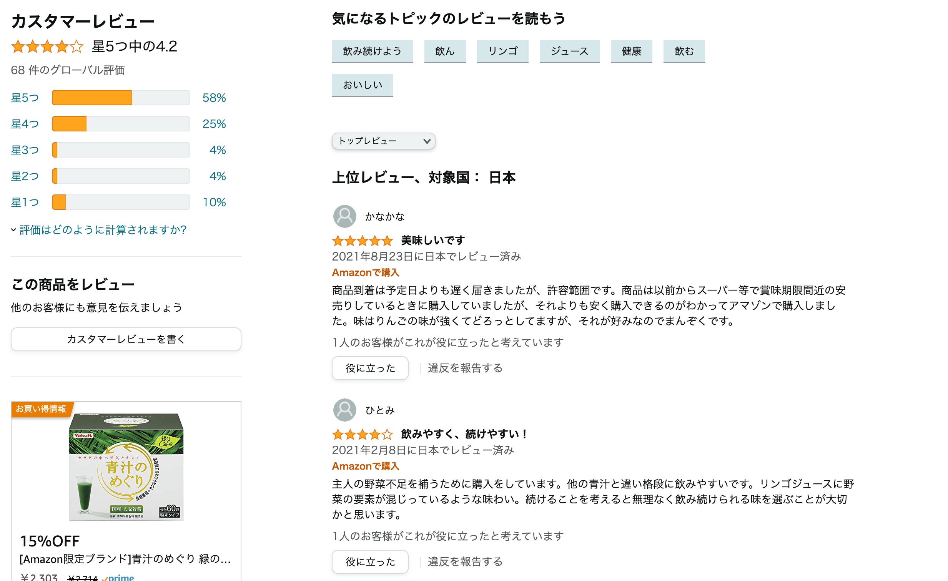The width and height of the screenshot is (948, 581).
Task: Report ひとみ's review via 違反を報告する
Action: tap(465, 562)
